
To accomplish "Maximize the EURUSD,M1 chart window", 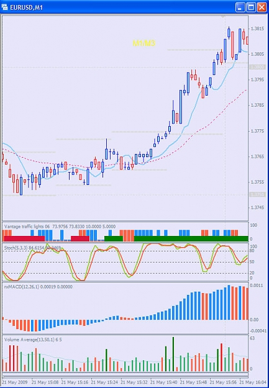I will pos(251,7).
